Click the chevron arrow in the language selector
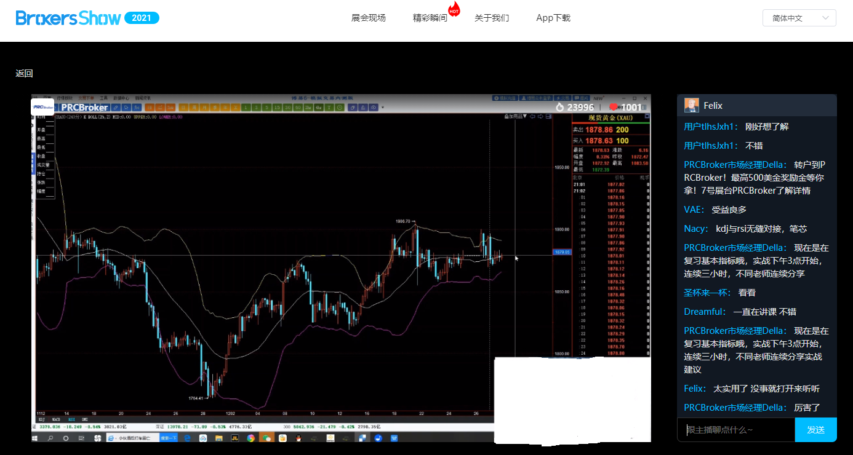This screenshot has width=853, height=455. (825, 18)
